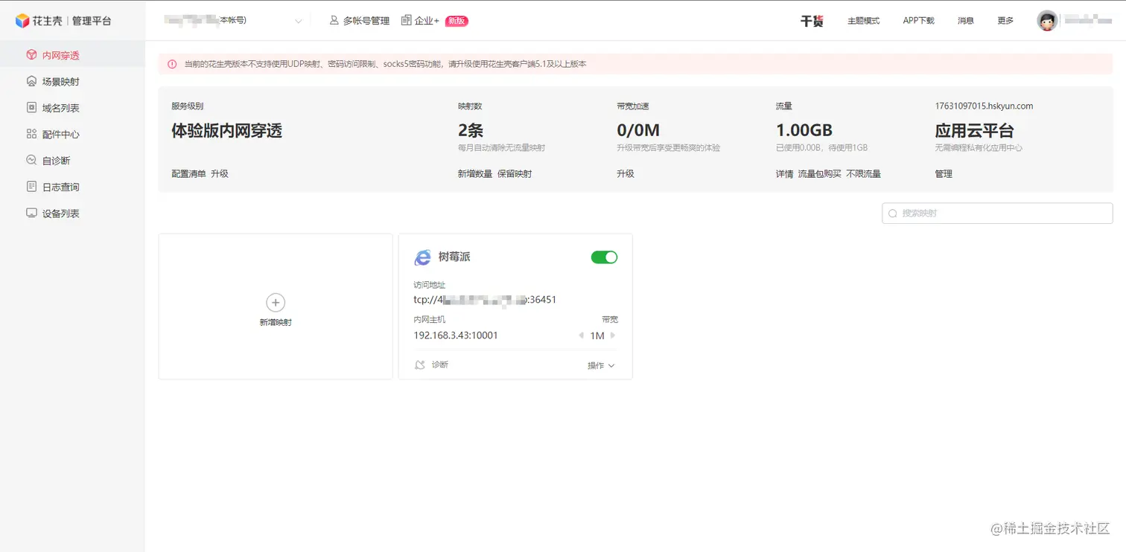The image size is (1126, 552).
Task: Click 诊断 text on 树莓派 card
Action: click(x=440, y=365)
